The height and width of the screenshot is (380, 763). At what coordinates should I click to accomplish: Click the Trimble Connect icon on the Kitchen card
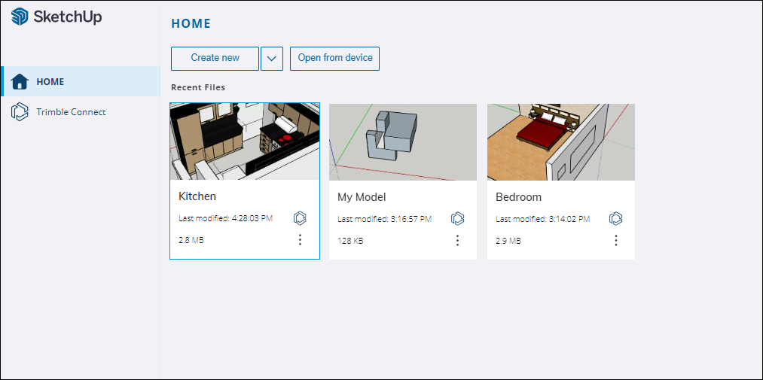300,218
